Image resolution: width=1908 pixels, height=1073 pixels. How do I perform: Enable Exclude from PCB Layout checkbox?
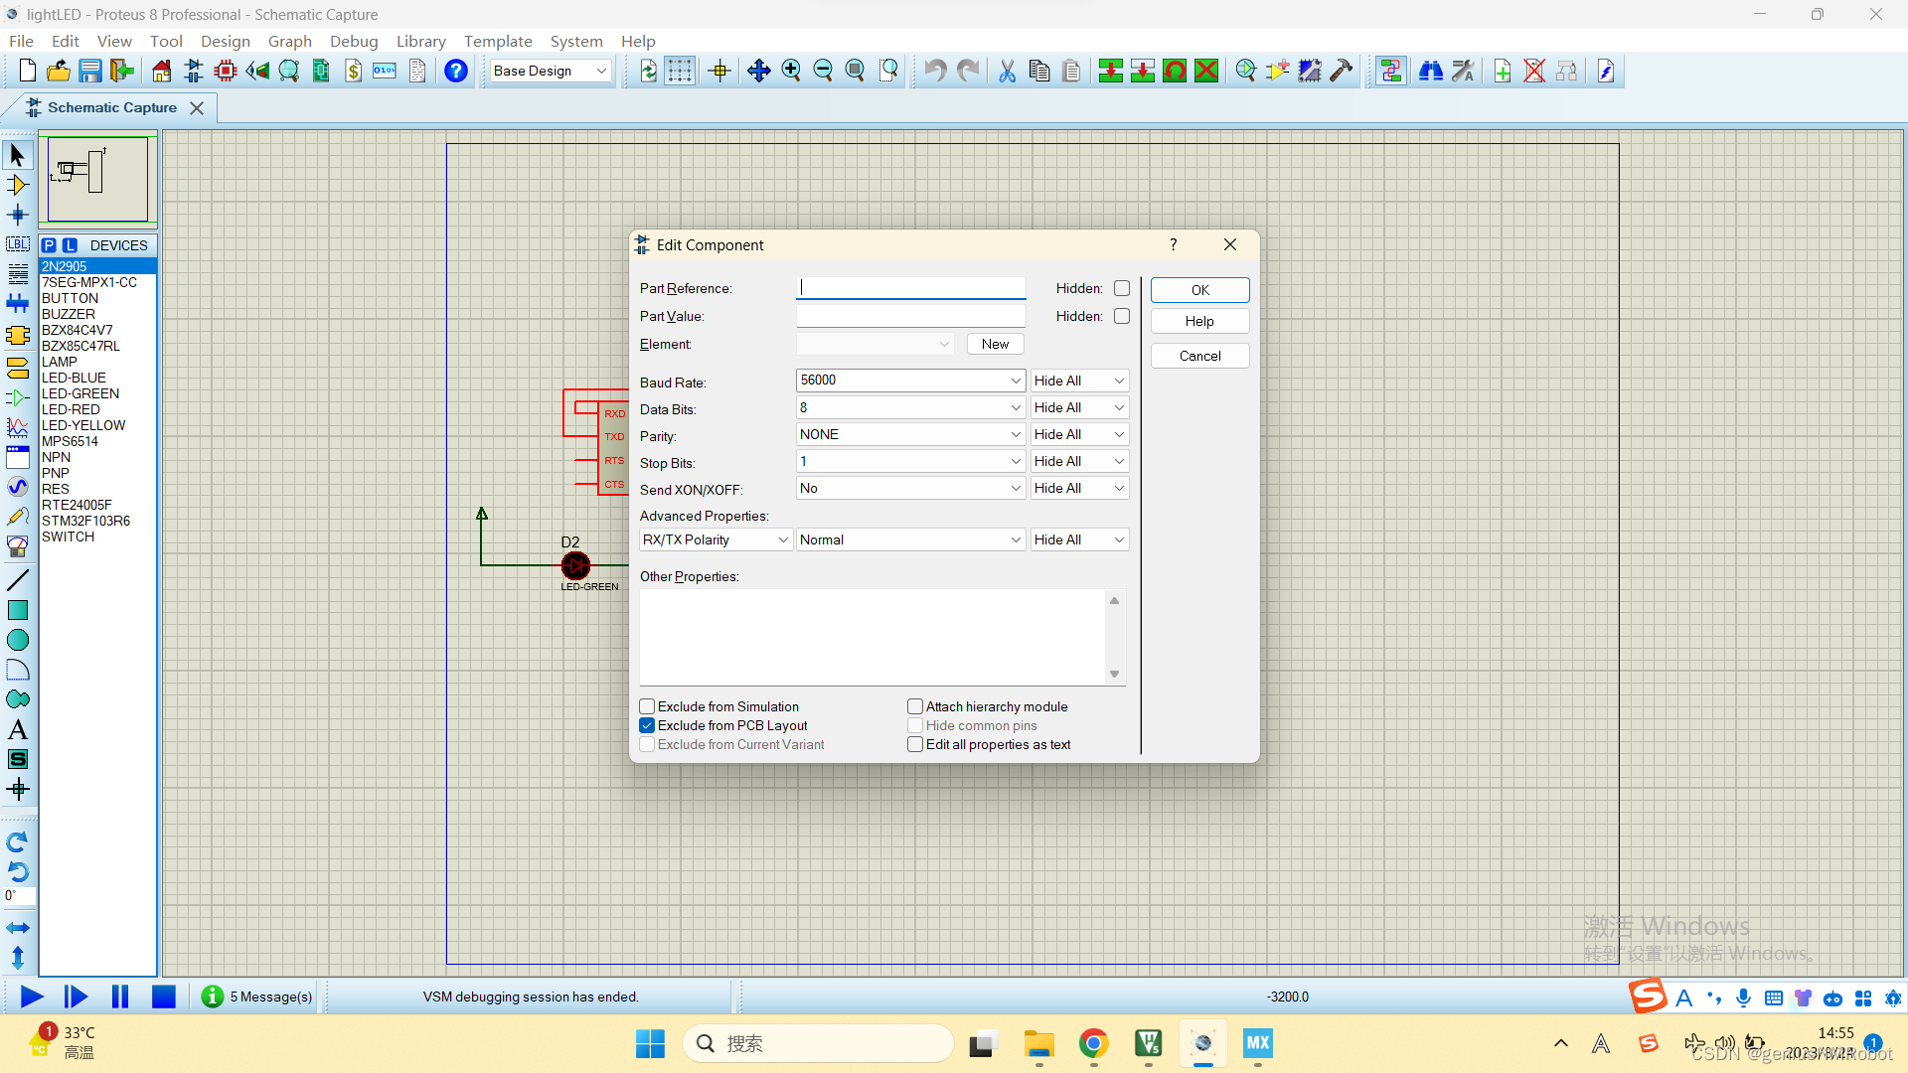coord(646,726)
